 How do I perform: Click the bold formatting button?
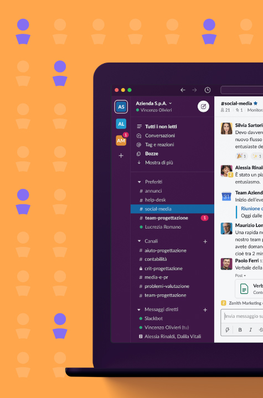pyautogui.click(x=240, y=330)
